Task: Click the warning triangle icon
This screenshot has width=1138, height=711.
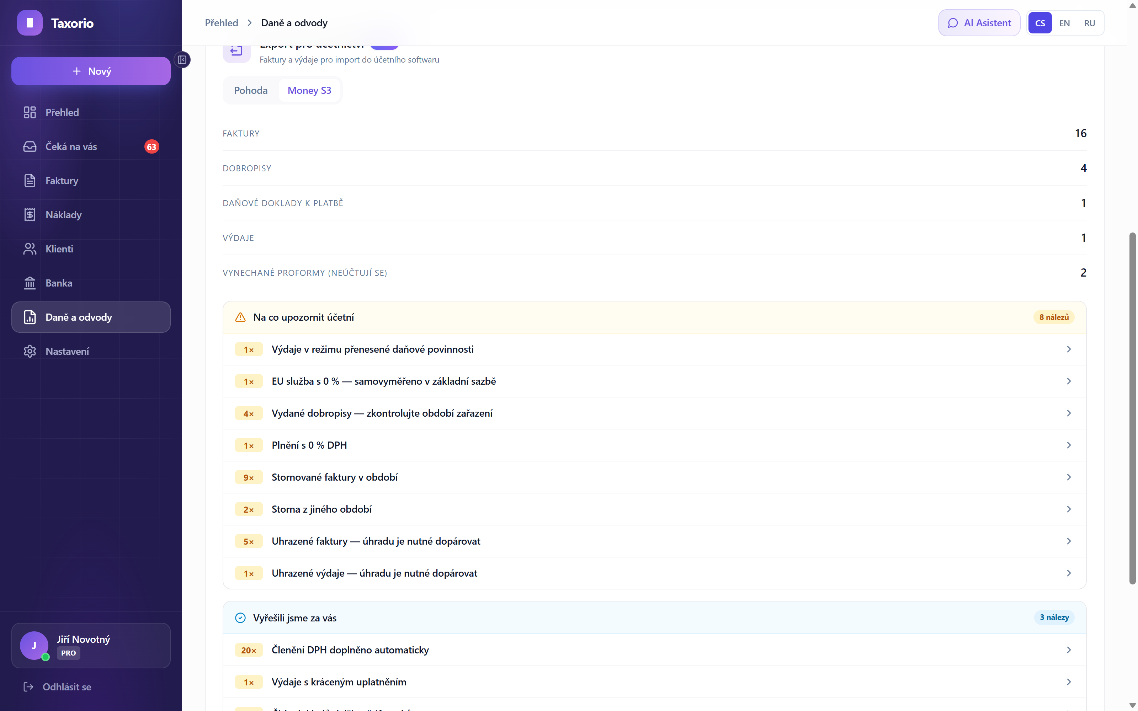Action: coord(240,317)
